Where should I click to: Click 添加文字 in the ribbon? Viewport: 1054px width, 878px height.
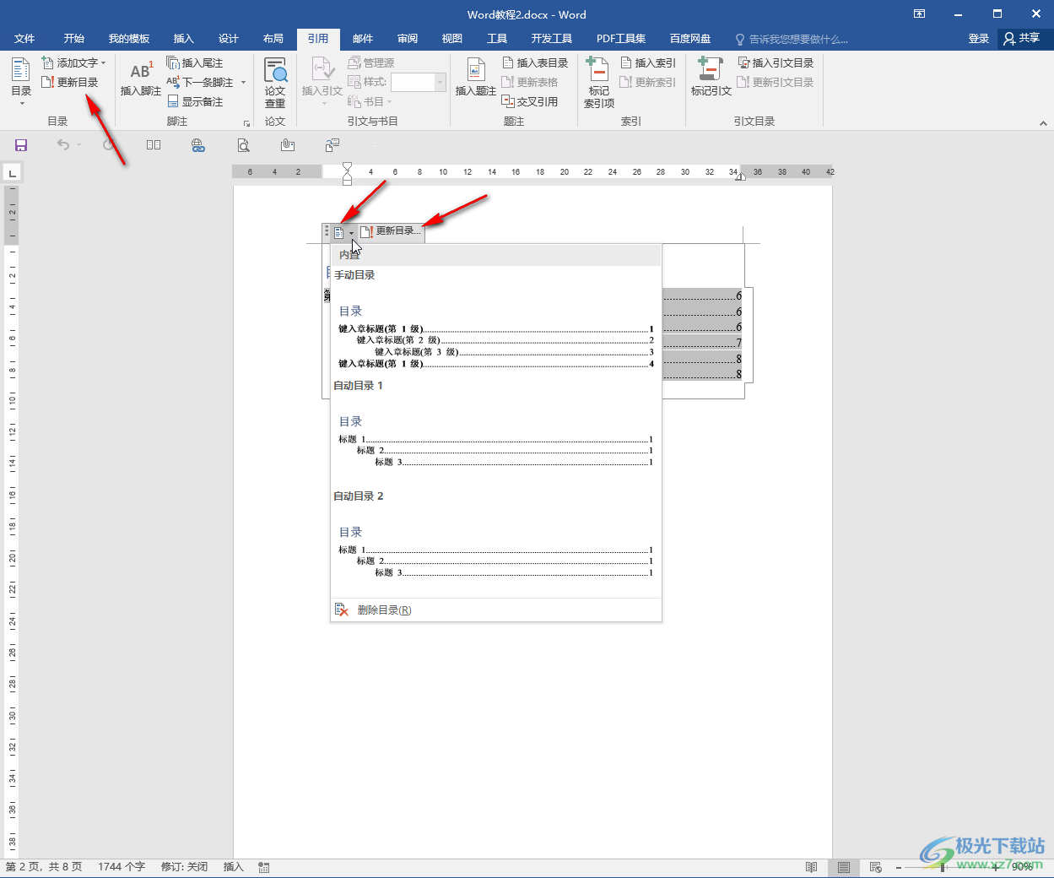(73, 62)
